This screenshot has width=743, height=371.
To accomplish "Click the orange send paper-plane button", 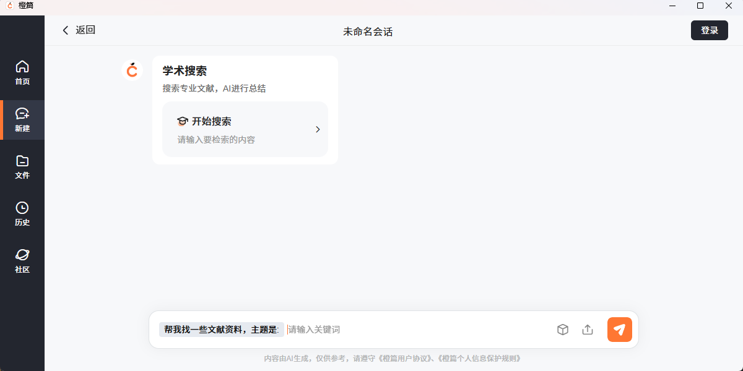I will coord(620,330).
